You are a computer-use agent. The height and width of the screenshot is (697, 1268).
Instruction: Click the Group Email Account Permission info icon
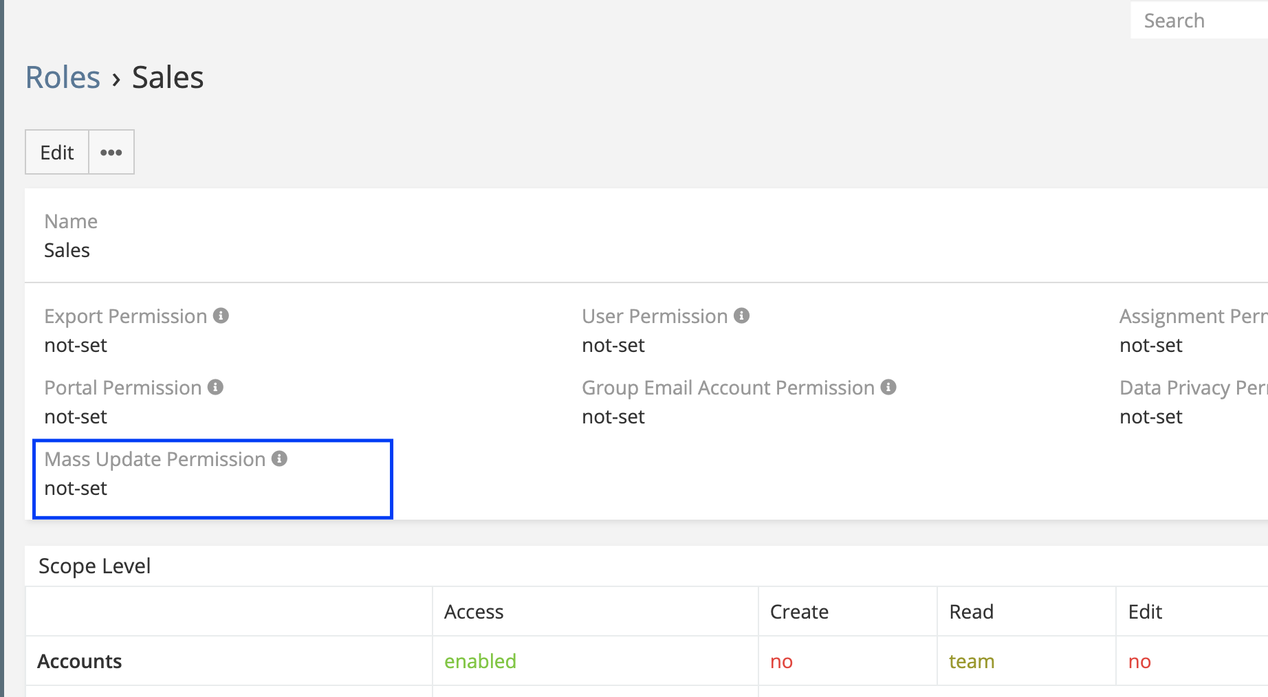888,387
